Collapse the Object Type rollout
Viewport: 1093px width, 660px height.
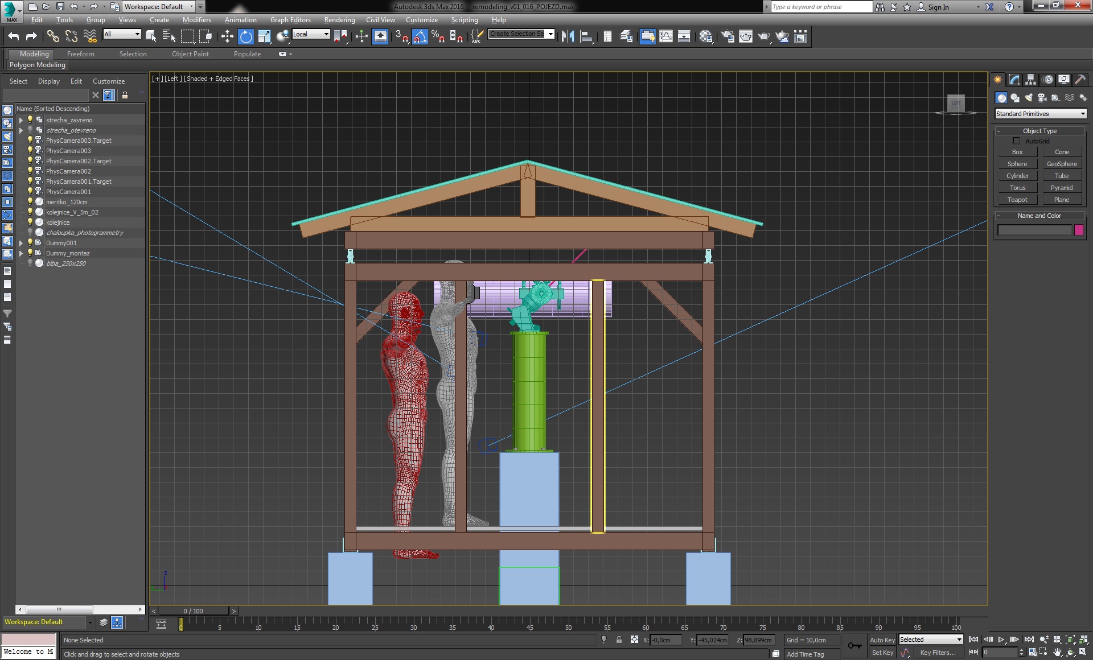click(1039, 131)
